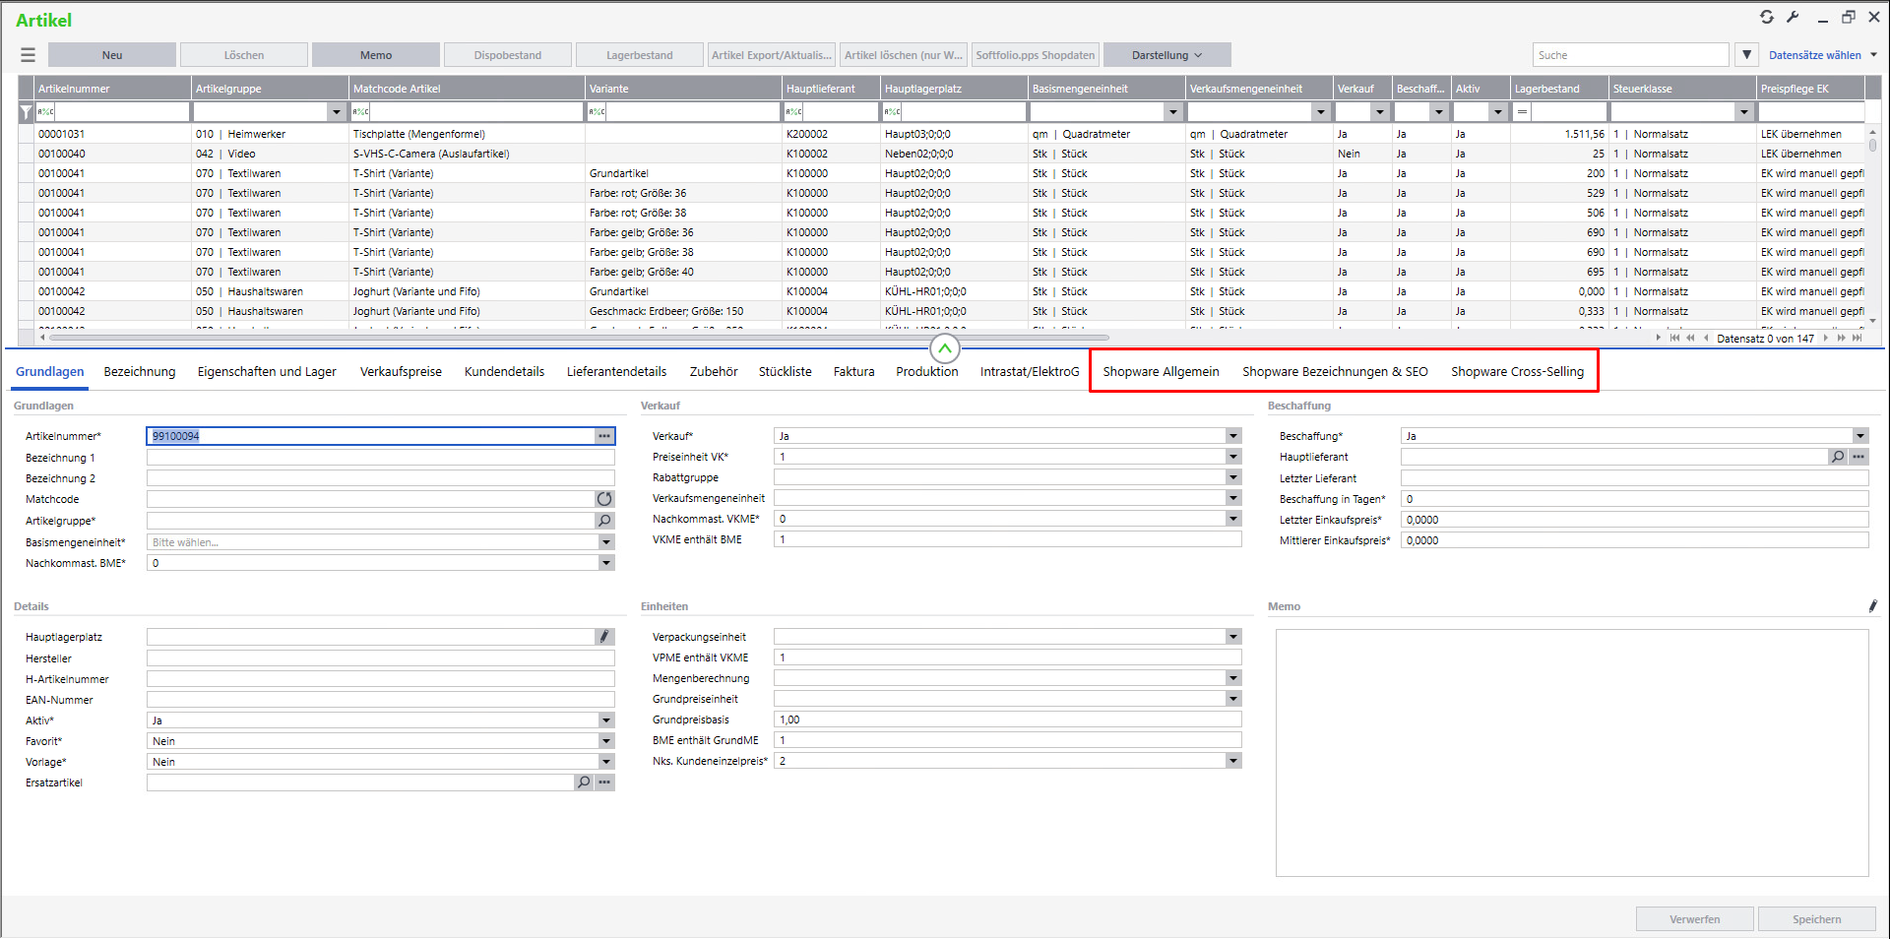Open the wrench settings icon
Screen dimensions: 1890x939
(1793, 17)
